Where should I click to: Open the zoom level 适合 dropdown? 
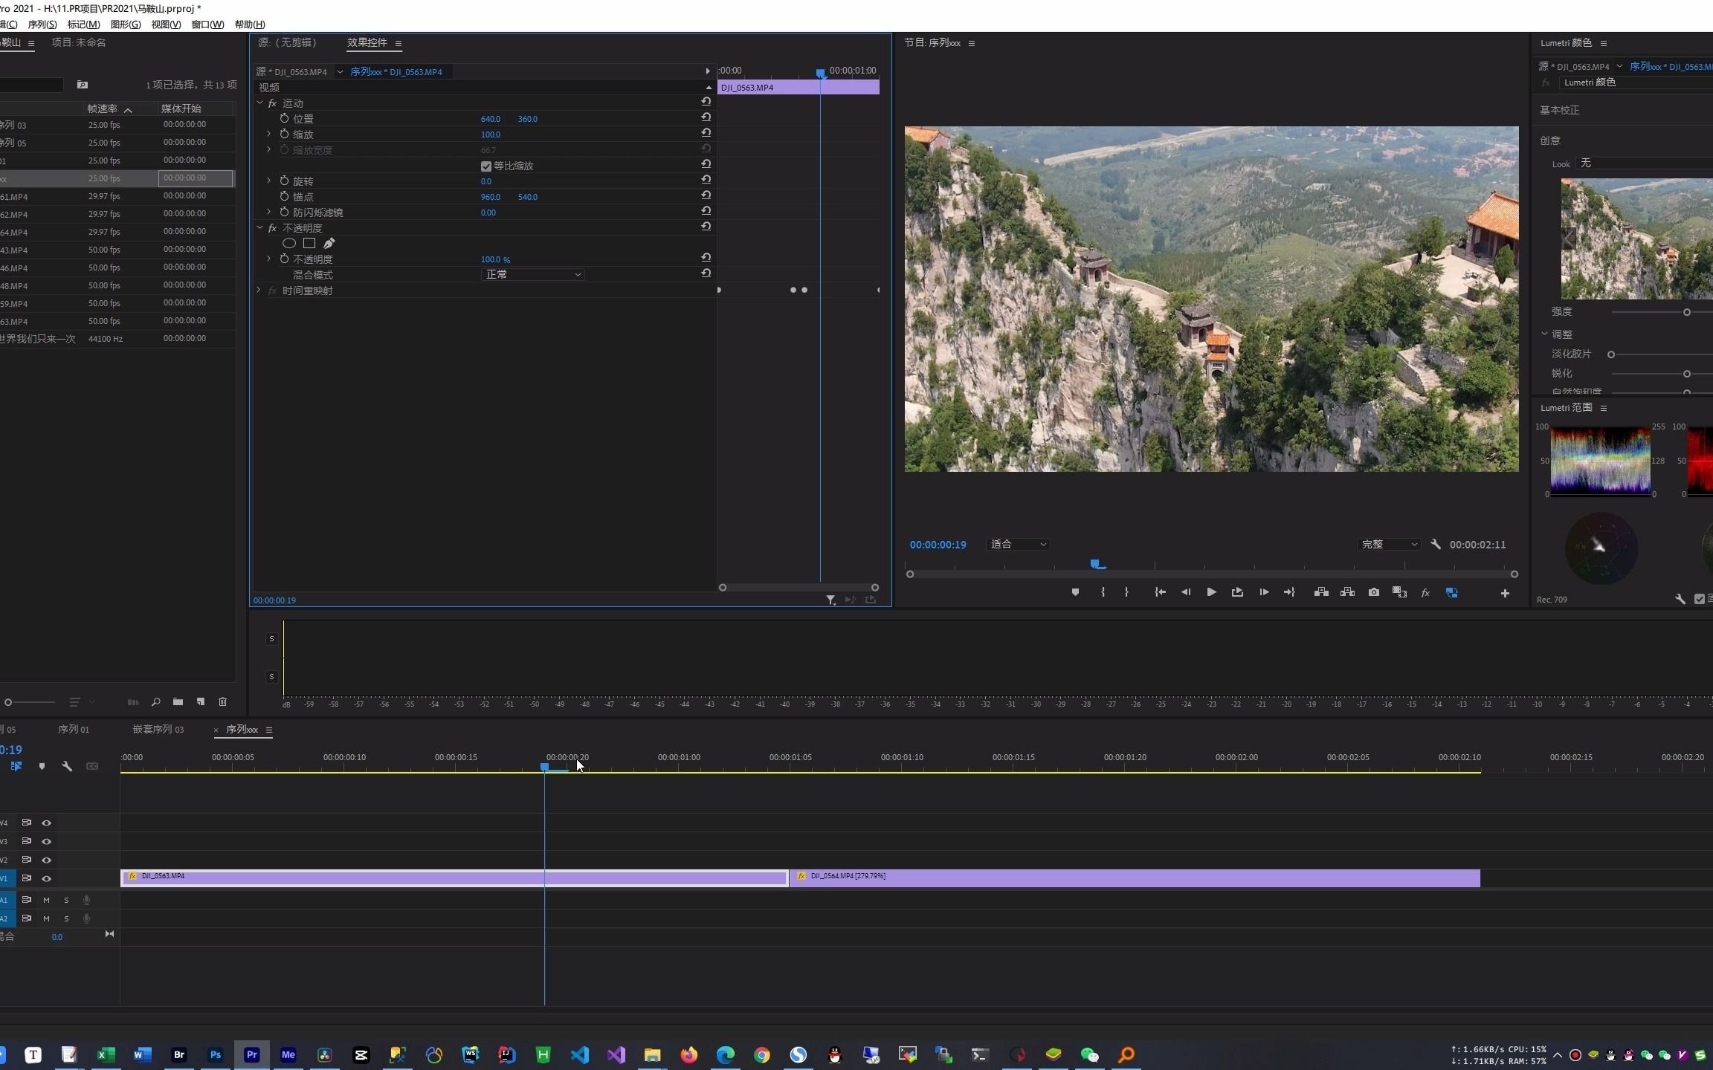click(1018, 545)
